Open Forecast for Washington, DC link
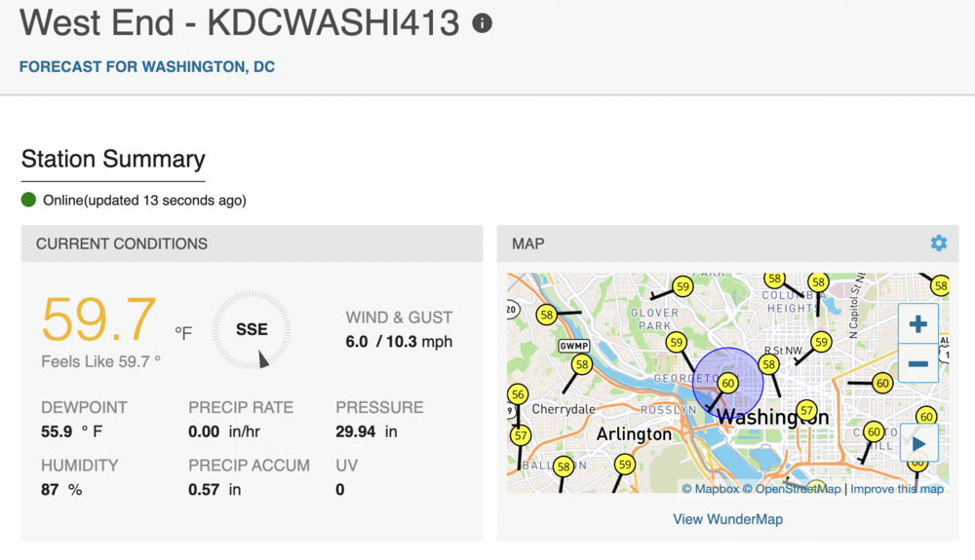975x560 pixels. (147, 66)
